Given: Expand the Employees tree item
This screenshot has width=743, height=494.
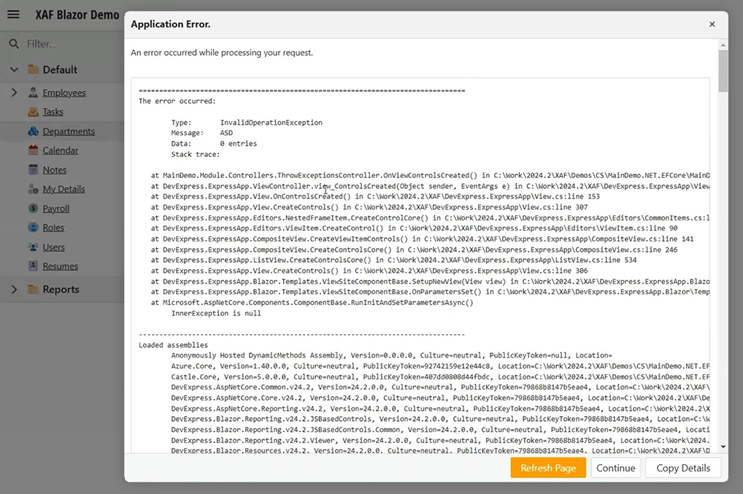Looking at the screenshot, I should click(14, 93).
